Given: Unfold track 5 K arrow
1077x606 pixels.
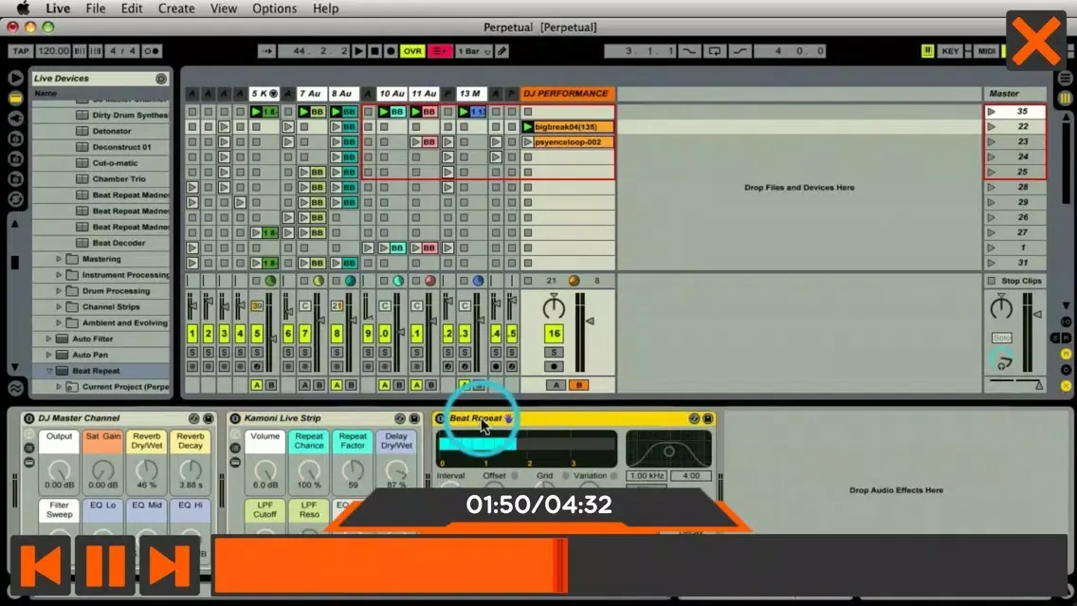Looking at the screenshot, I should point(273,94).
